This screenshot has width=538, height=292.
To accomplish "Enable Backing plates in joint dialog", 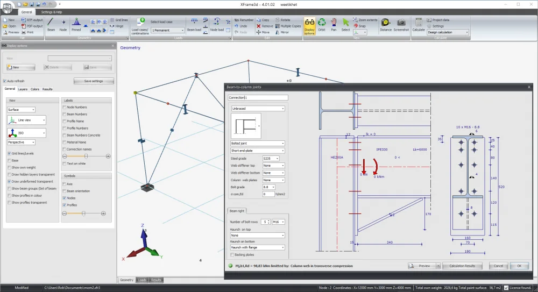I will click(x=232, y=254).
